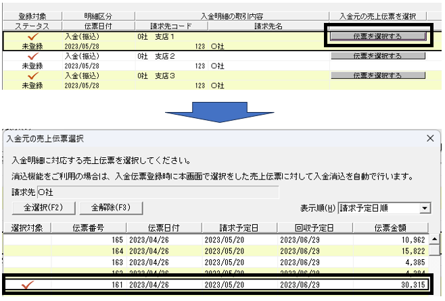Select the slip number 164 cell

(89, 251)
